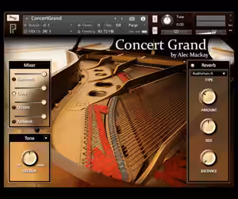Image resolution: width=238 pixels, height=199 pixels.
Task: Open the MIDI Ch dropdown
Action: 71,31
